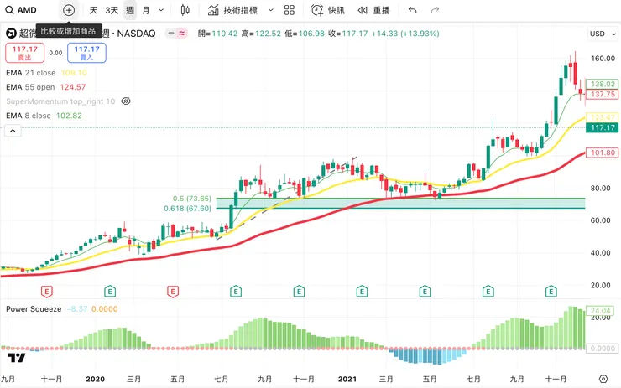Click the 138.02 price label on axis
Screen dimensions: 621x388
tap(602, 84)
